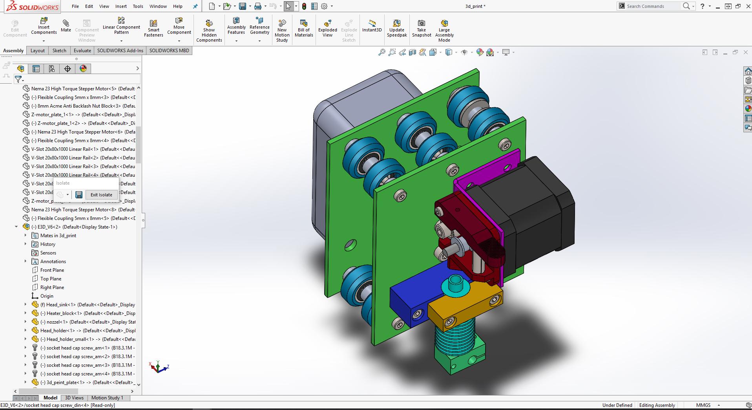The image size is (752, 410).
Task: Open PropertyManager tab icon
Action: tap(36, 69)
